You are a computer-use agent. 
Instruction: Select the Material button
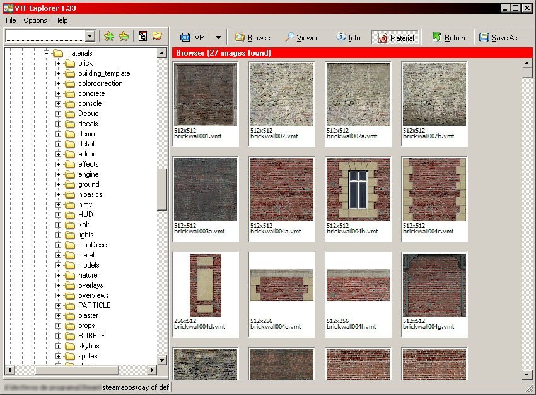click(396, 38)
